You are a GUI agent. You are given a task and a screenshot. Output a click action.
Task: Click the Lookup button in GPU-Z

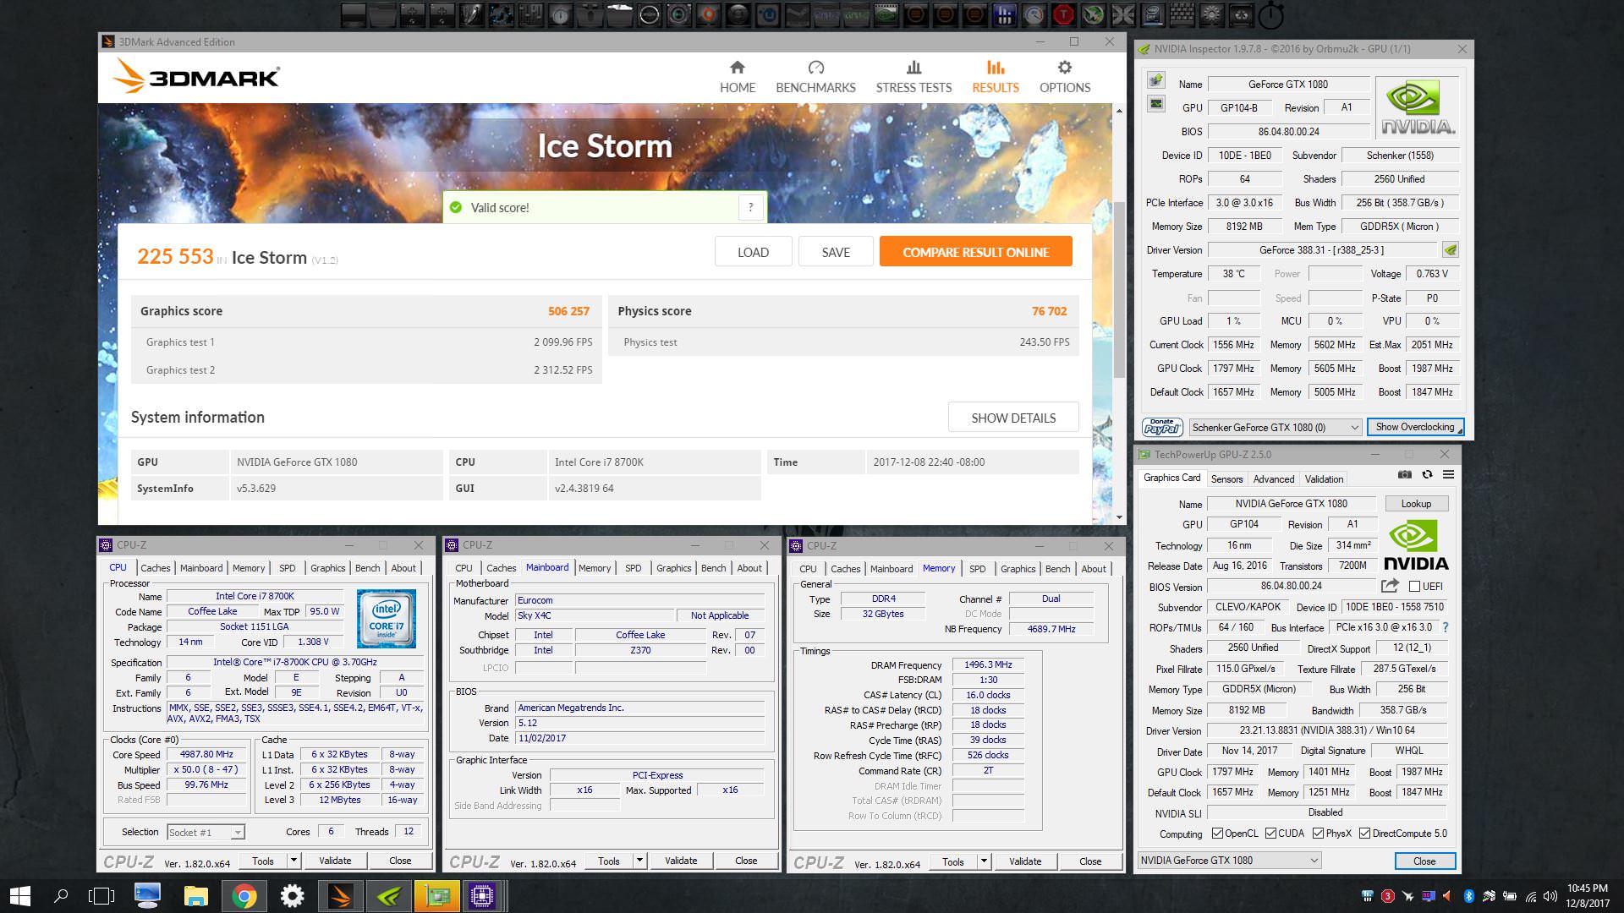click(1416, 504)
